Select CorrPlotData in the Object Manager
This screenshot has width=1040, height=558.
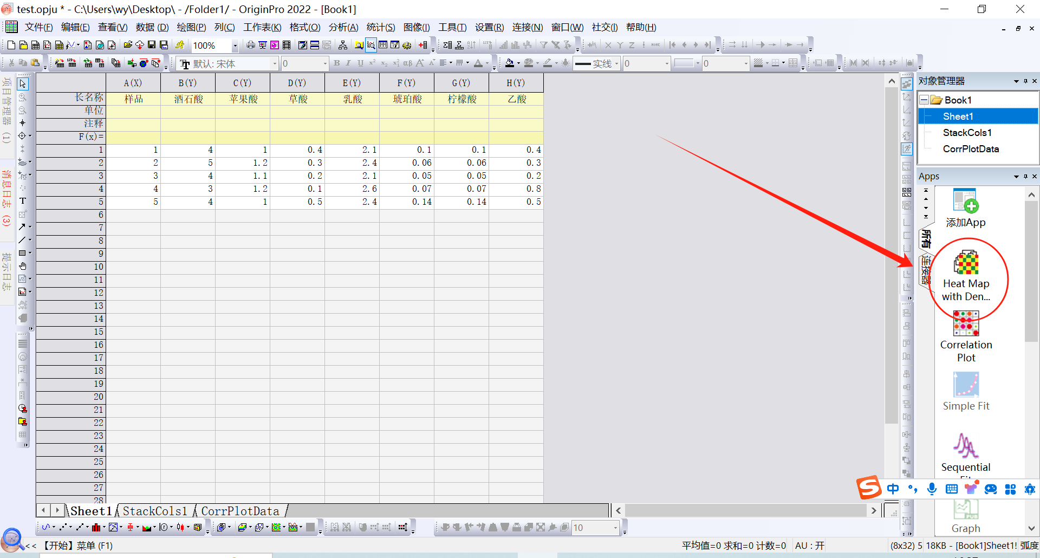click(x=970, y=149)
